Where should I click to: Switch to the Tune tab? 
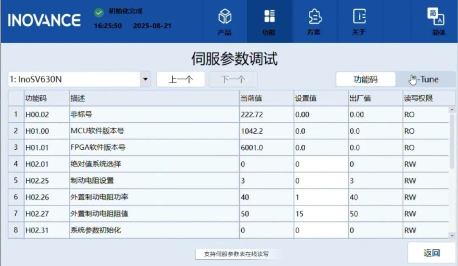tap(425, 79)
